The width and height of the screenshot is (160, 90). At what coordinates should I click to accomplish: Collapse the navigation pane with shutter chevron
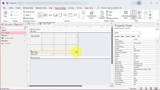[25, 24]
